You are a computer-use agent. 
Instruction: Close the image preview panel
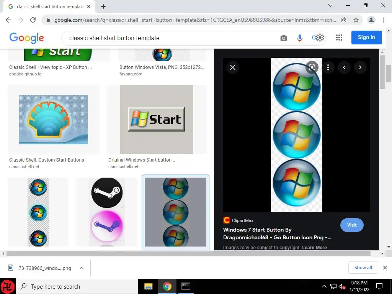[x=233, y=67]
